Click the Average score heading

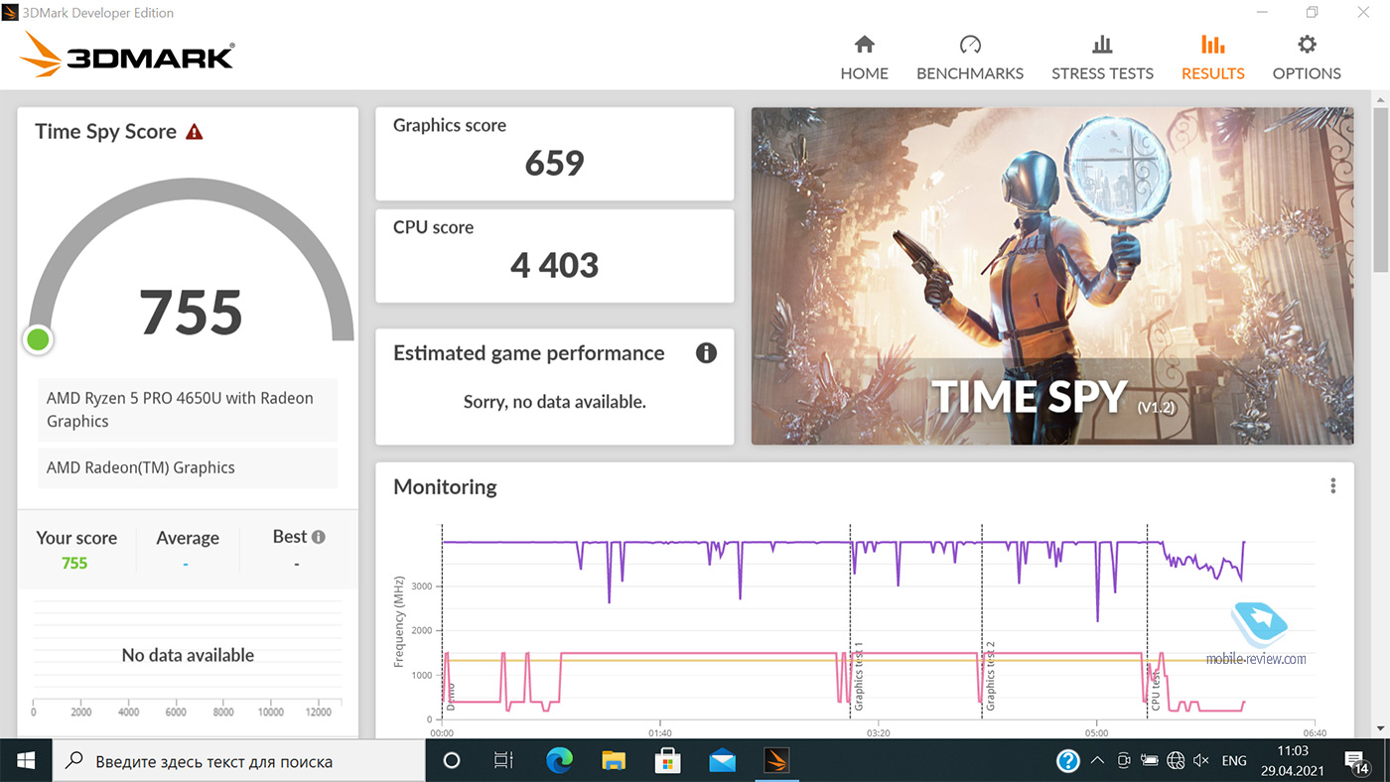pyautogui.click(x=188, y=538)
